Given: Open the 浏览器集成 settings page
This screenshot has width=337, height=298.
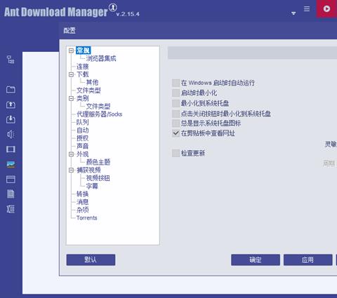Looking at the screenshot, I should [101, 58].
